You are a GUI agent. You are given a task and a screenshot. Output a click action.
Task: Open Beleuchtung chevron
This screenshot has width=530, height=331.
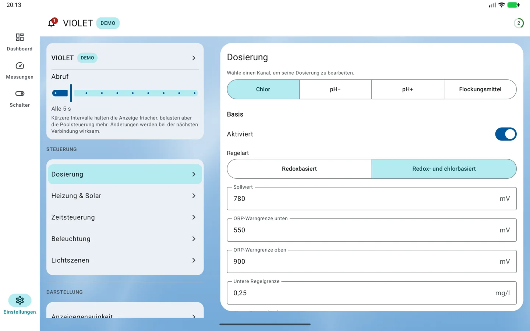194,239
